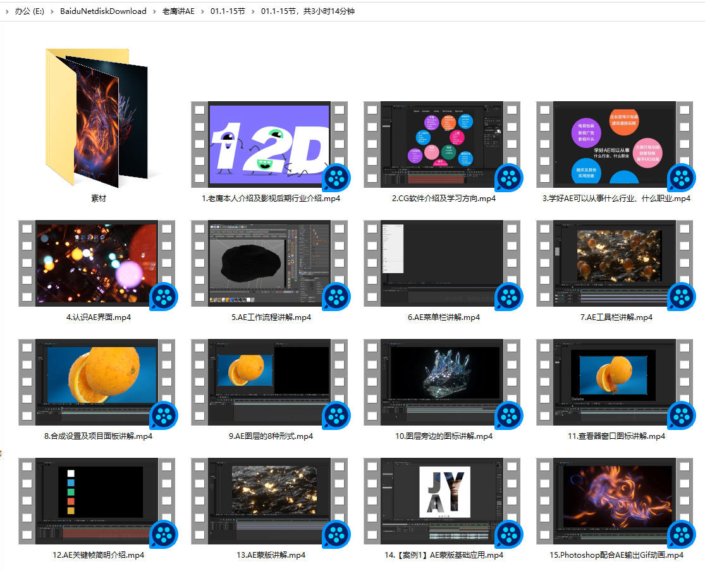Navigate to BaiduNetdiskDownload breadcrumb
The width and height of the screenshot is (705, 571).
click(103, 11)
